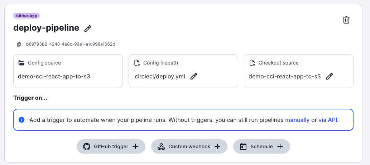Click the 'Checkout source' label

(x=278, y=63)
